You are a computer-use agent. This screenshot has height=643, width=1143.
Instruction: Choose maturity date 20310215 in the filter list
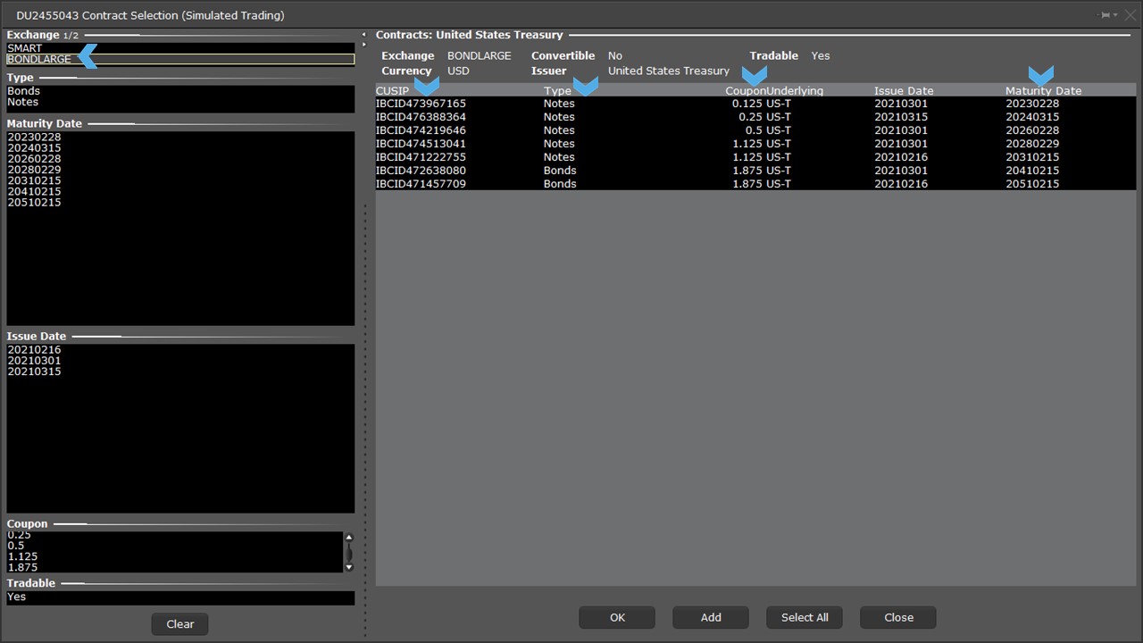[34, 180]
